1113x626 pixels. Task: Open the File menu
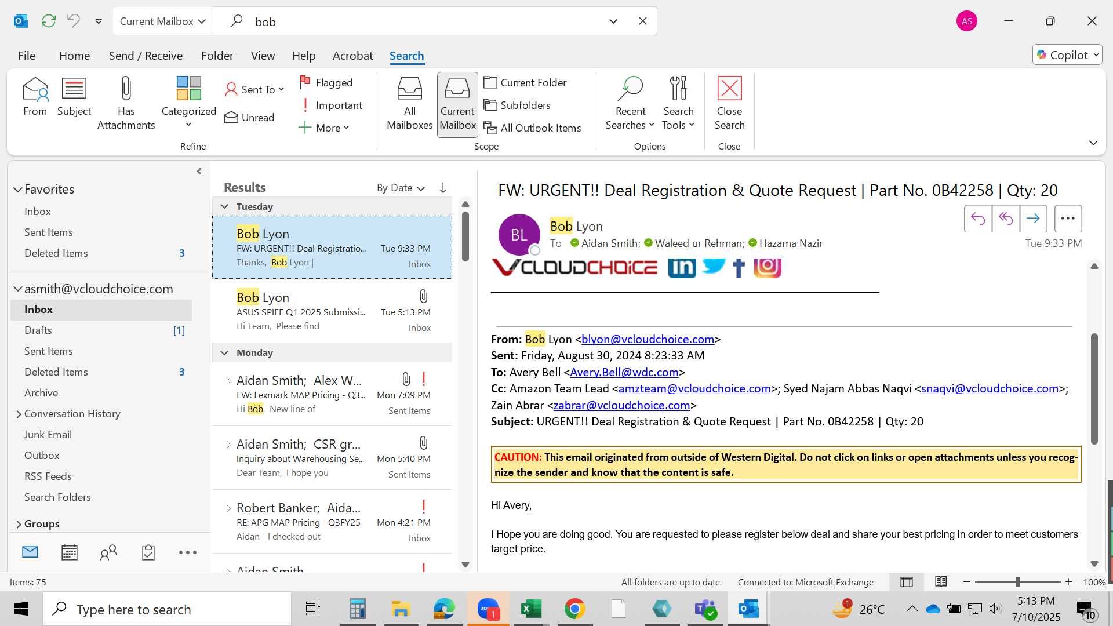tap(27, 56)
